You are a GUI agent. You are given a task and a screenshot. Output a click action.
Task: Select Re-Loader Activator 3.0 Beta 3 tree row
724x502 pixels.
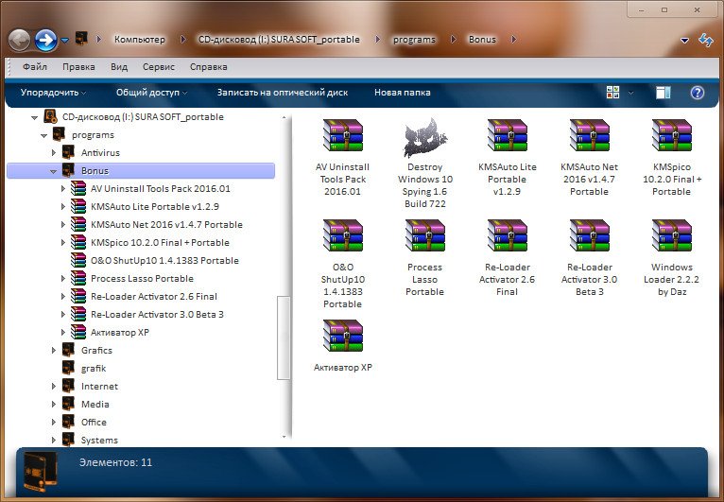pos(157,314)
